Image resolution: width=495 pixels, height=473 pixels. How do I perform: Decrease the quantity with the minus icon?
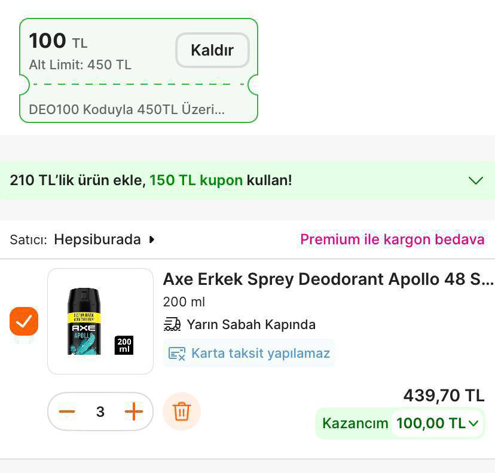point(67,411)
